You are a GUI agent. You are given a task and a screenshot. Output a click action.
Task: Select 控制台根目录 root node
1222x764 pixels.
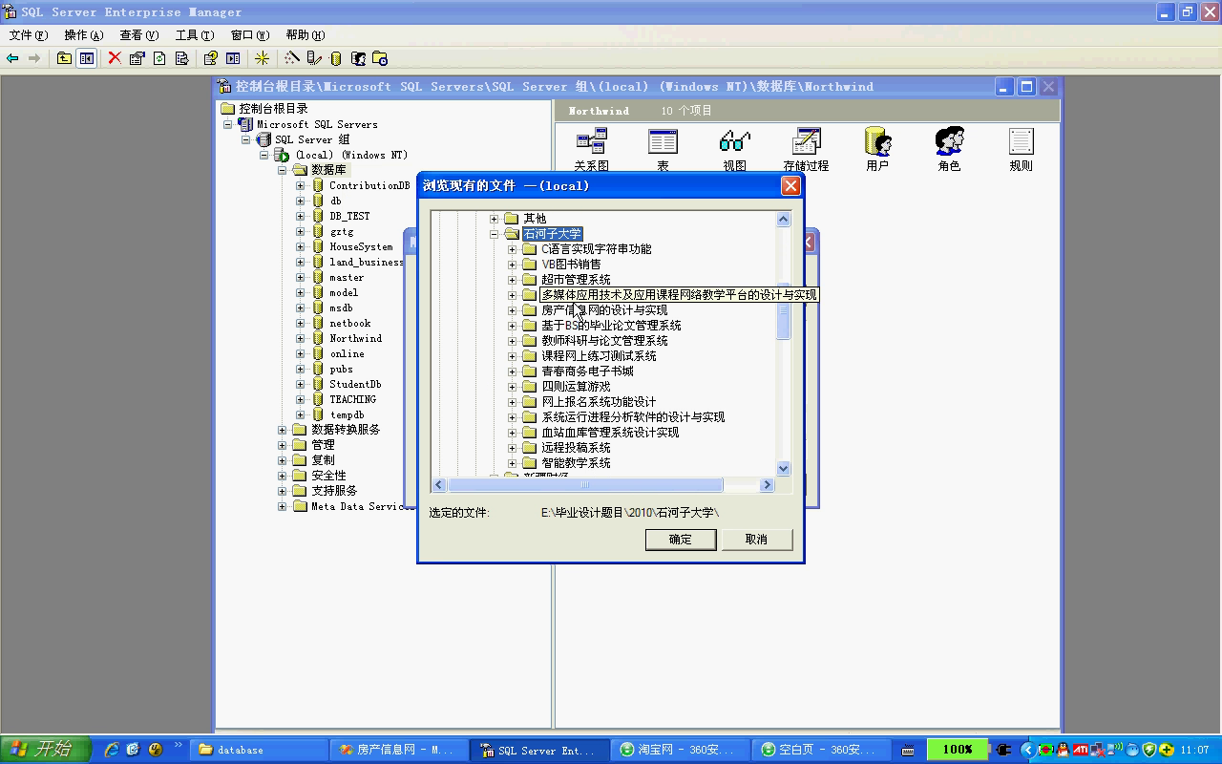tap(273, 109)
